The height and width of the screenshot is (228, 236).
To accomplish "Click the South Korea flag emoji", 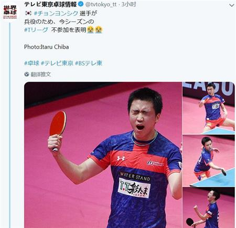I will tap(28, 13).
